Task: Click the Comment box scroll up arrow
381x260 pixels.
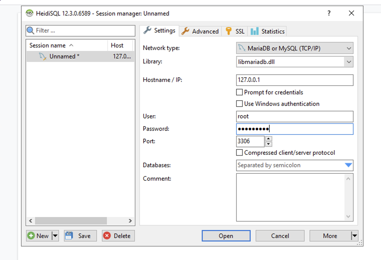Action: [x=348, y=178]
